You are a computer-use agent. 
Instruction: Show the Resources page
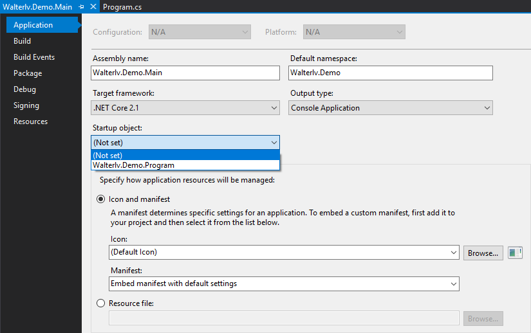[30, 122]
